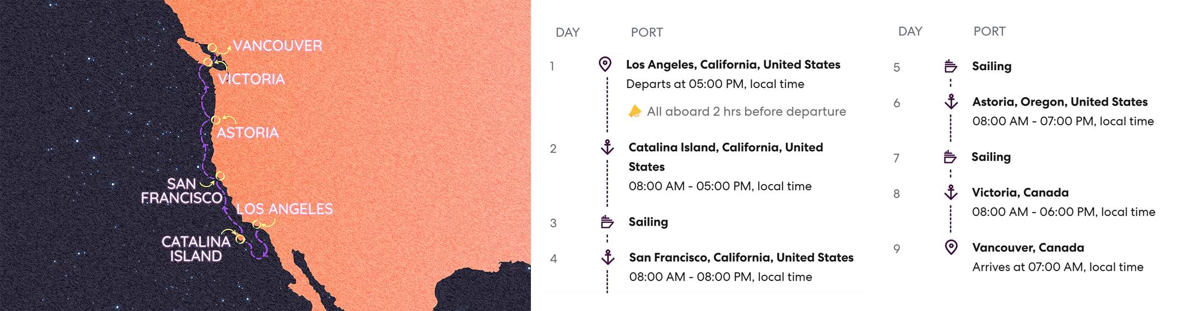Image resolution: width=1180 pixels, height=311 pixels.
Task: Click the bell icon by All aboard notice
Action: click(635, 111)
